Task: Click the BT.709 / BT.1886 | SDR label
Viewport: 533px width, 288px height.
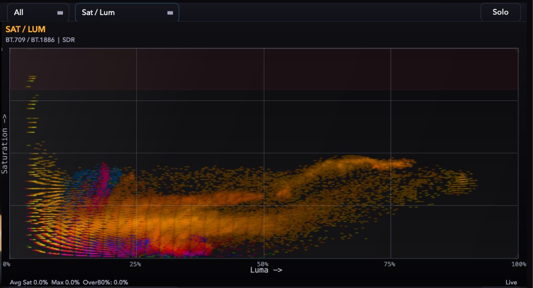Action: (40, 40)
